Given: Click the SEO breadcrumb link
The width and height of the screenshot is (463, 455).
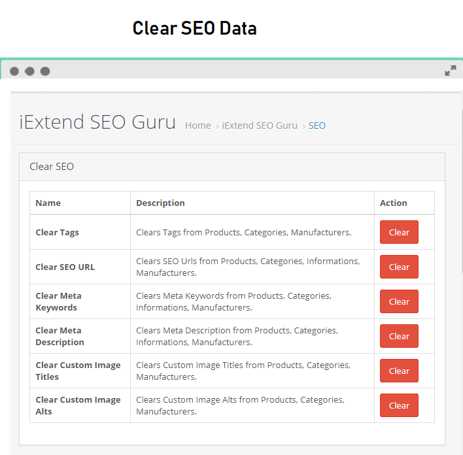Looking at the screenshot, I should coord(317,126).
